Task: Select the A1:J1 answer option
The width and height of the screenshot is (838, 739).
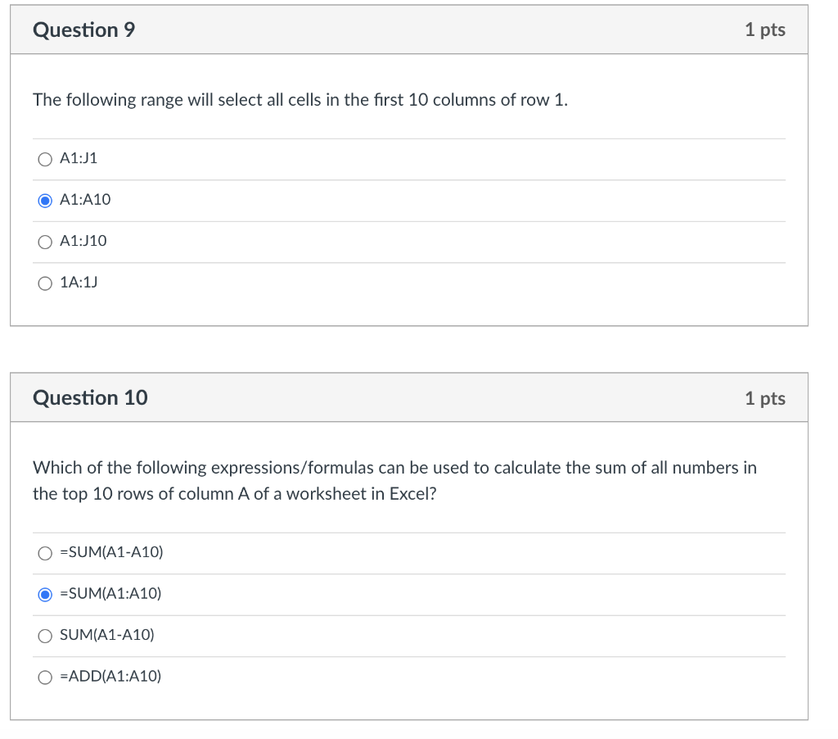Action: coord(45,159)
